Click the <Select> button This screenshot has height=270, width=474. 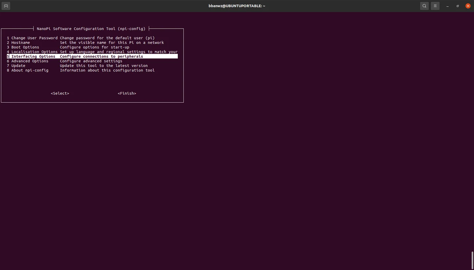[x=60, y=93]
